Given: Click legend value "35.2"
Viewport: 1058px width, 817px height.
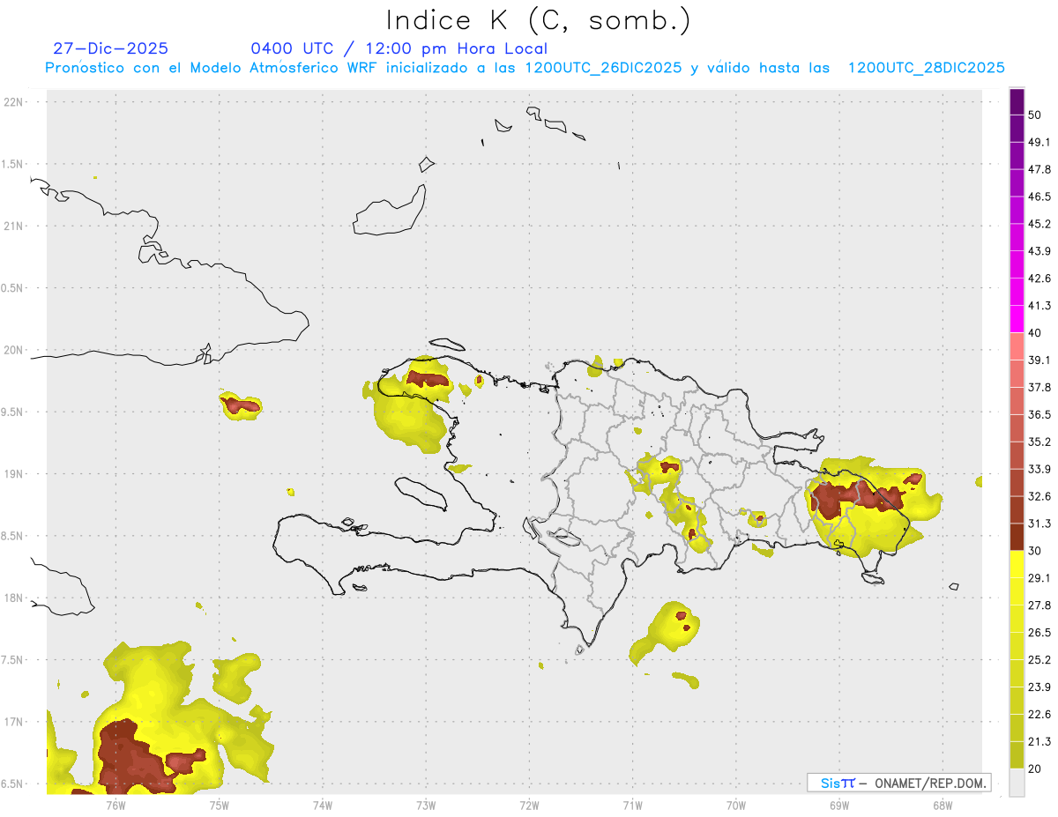Looking at the screenshot, I should (1039, 442).
